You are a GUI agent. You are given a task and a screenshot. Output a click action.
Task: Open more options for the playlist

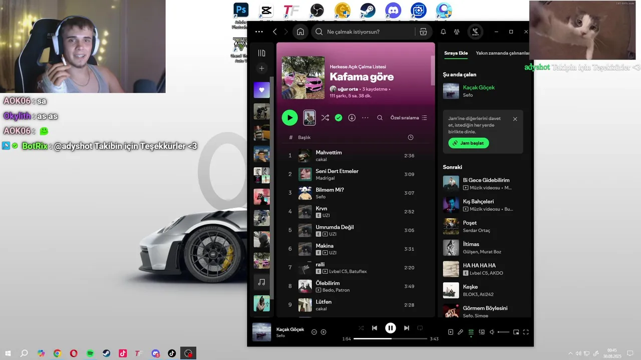365,117
